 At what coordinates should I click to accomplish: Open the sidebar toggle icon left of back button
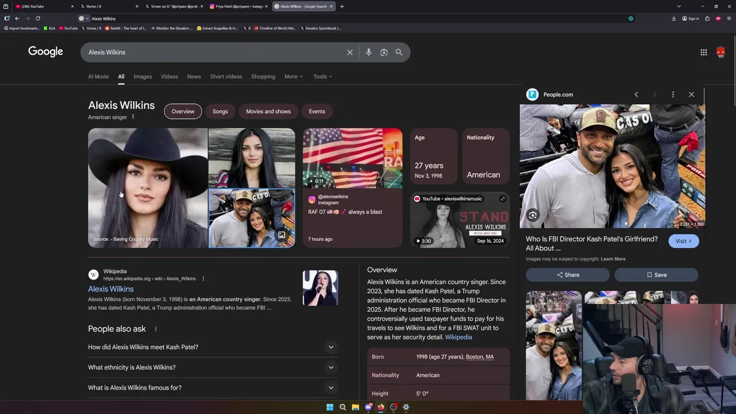coord(7,18)
